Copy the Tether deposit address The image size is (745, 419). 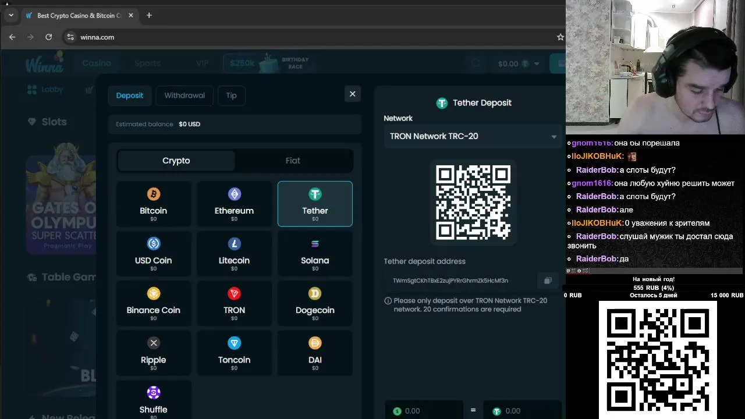point(547,280)
